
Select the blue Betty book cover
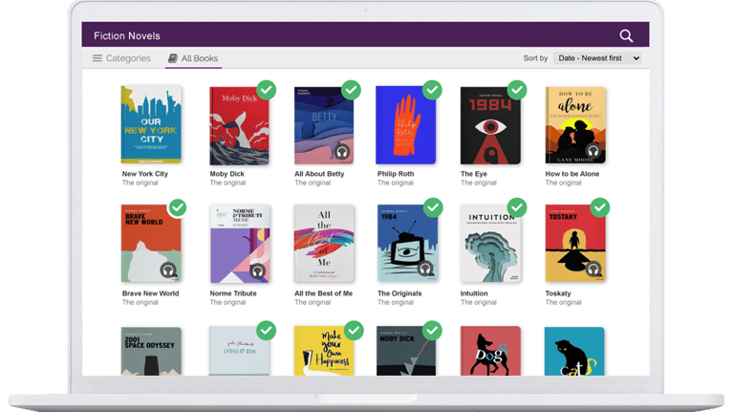click(x=324, y=125)
